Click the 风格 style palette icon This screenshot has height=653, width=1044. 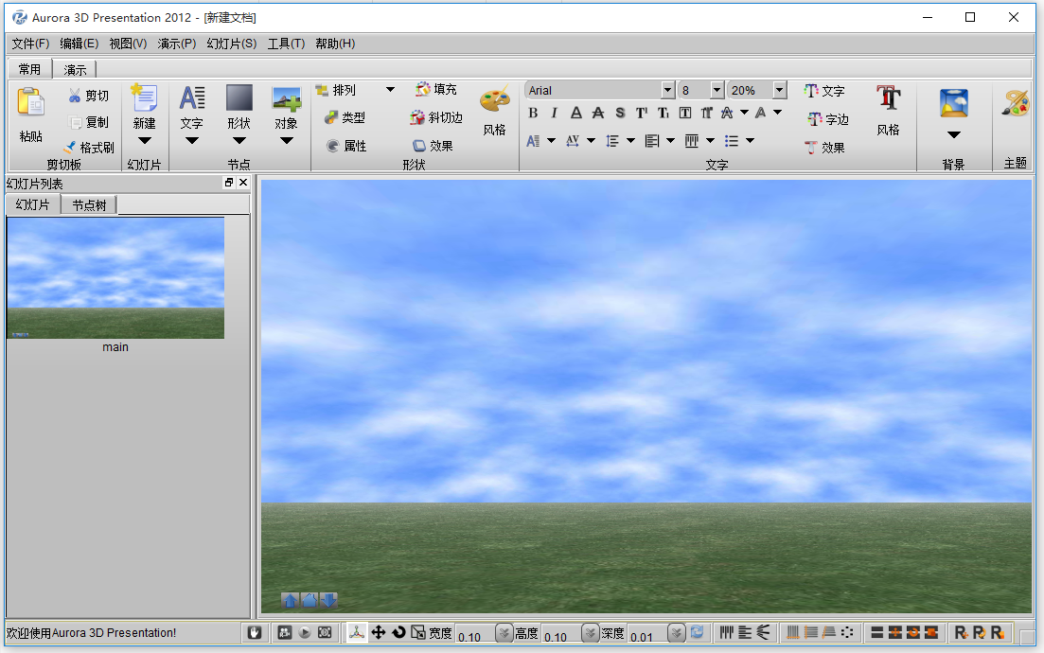[495, 104]
